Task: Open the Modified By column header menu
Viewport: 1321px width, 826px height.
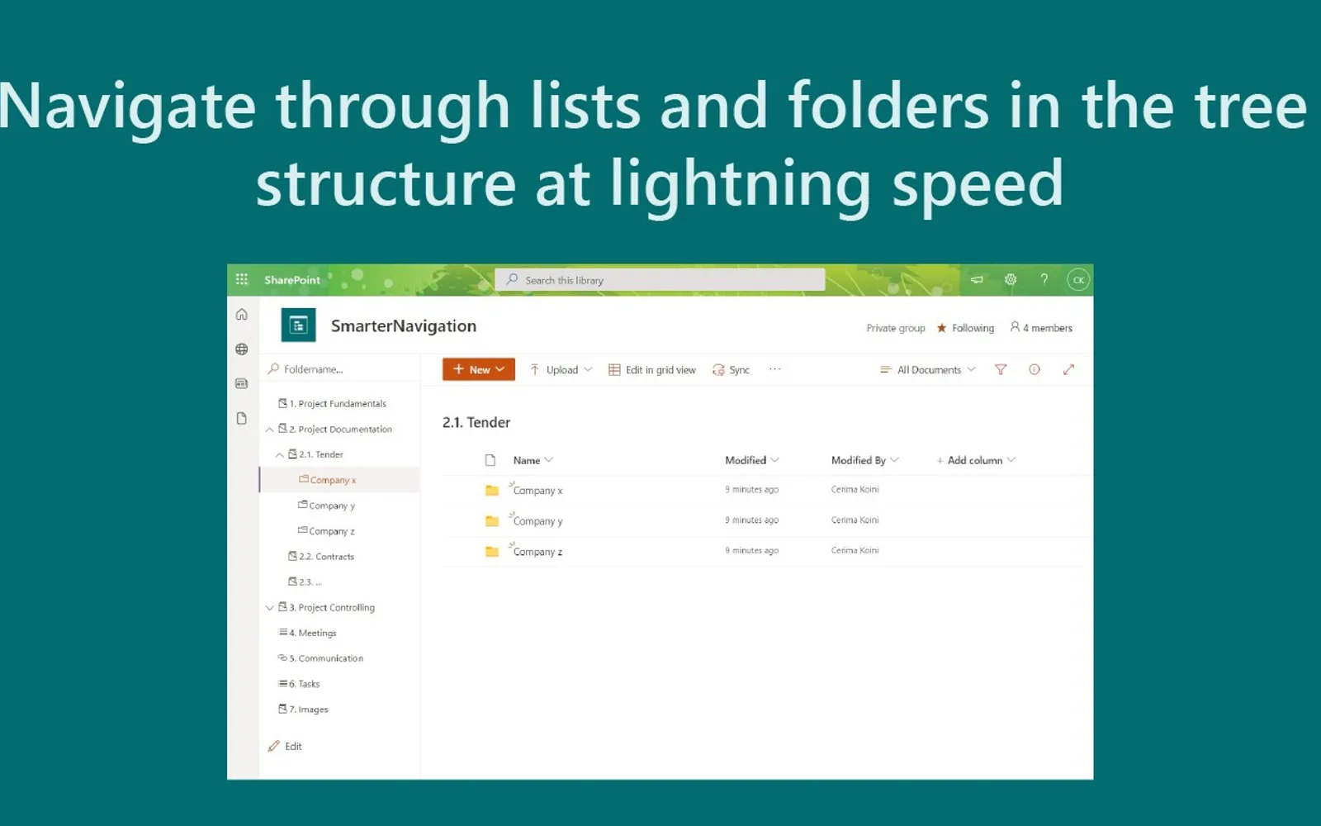Action: tap(865, 460)
